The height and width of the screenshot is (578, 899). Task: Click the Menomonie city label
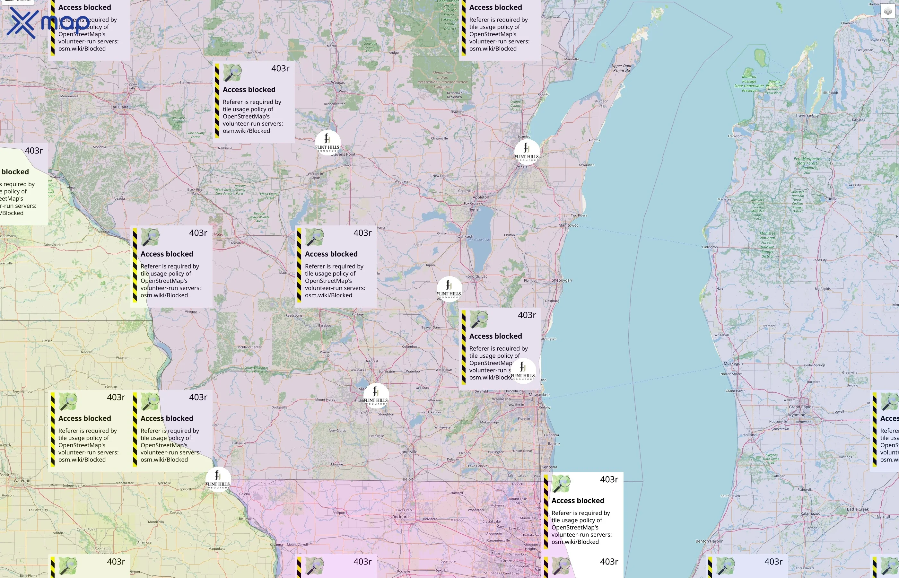[x=69, y=96]
